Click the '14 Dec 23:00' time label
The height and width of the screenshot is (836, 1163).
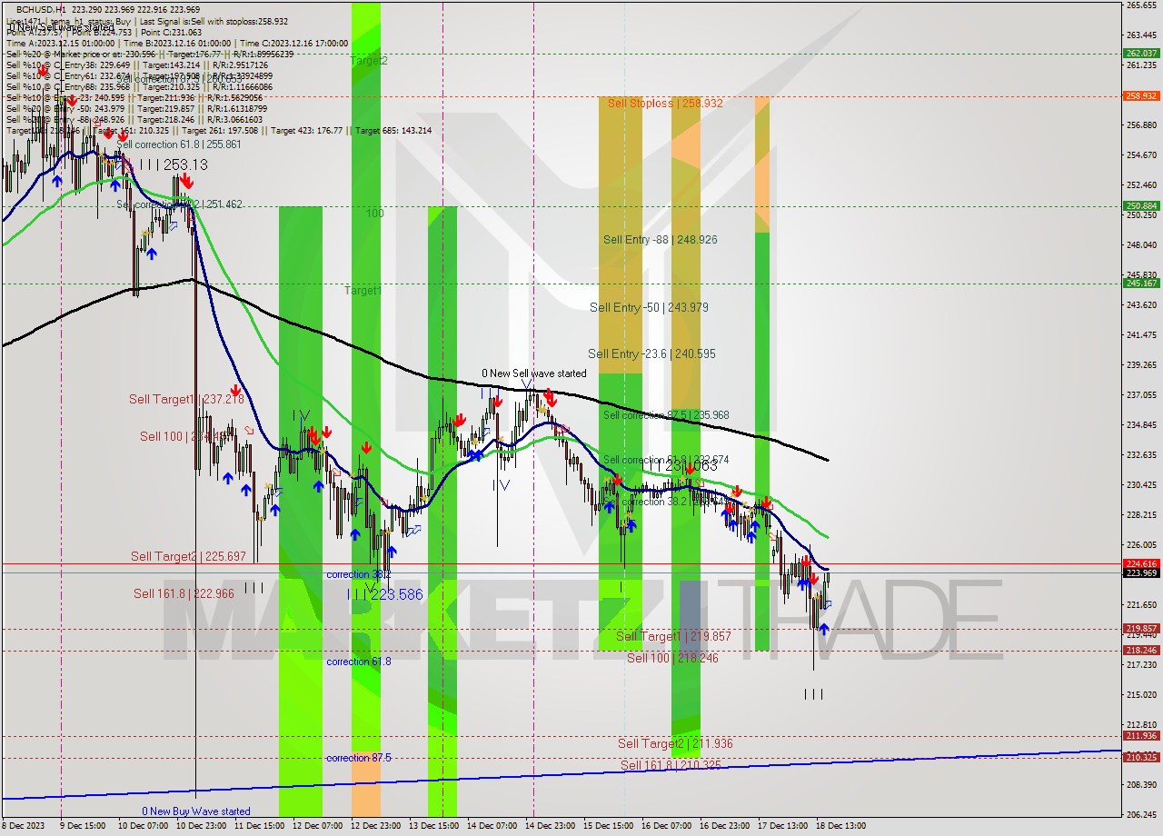coord(550,826)
